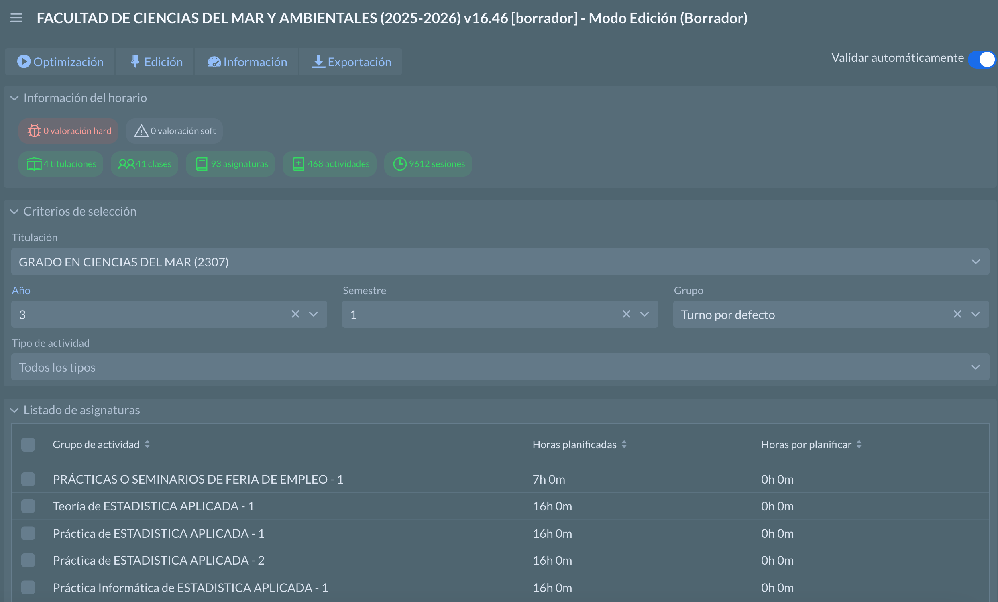The height and width of the screenshot is (602, 998).
Task: Check the Teoría de ESTADISTICA APLICADA - 1 row
Action: 28,506
